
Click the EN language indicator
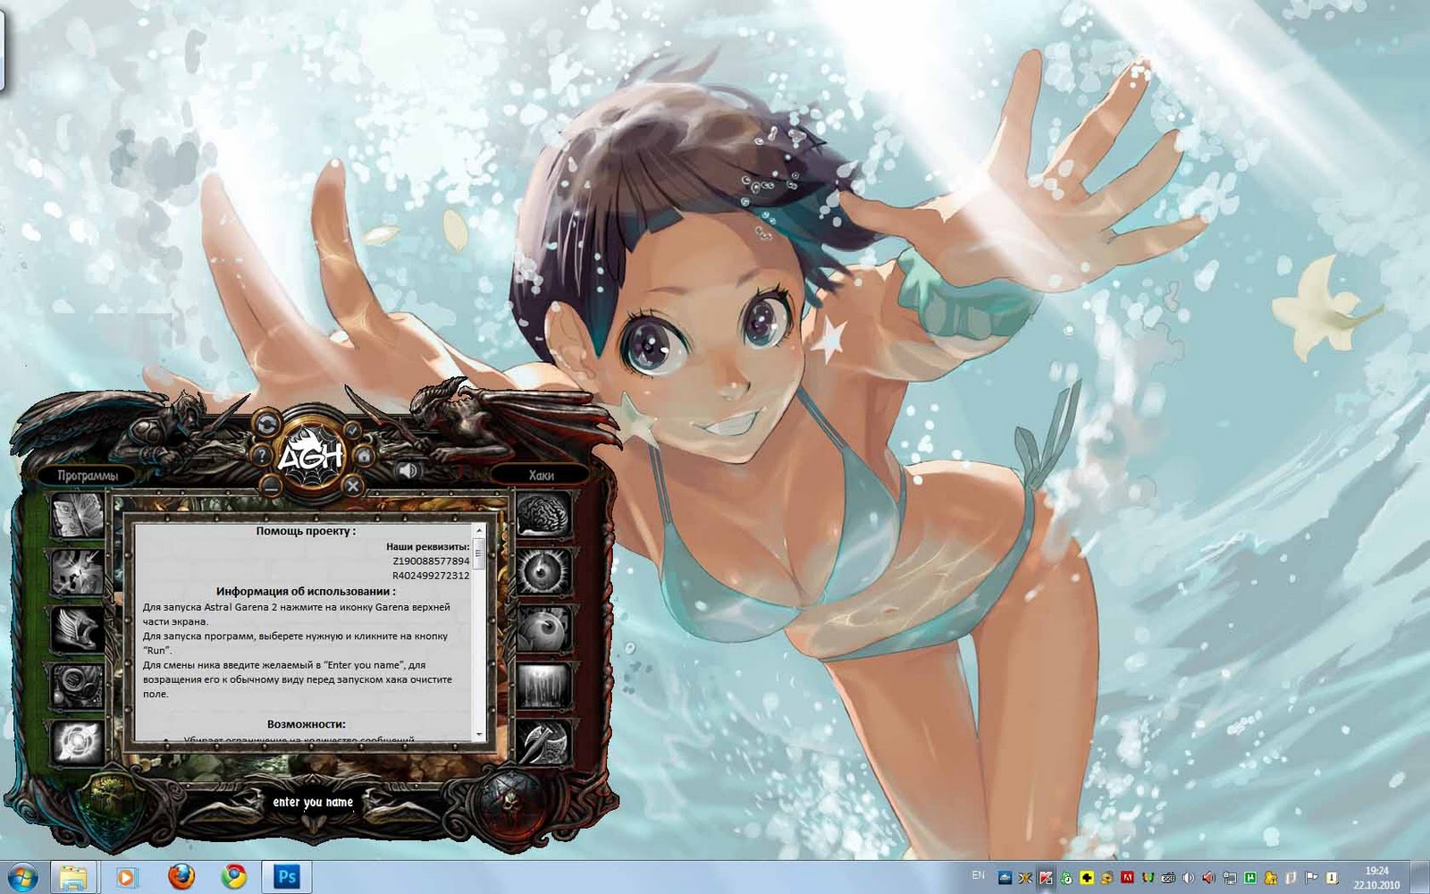click(x=978, y=875)
